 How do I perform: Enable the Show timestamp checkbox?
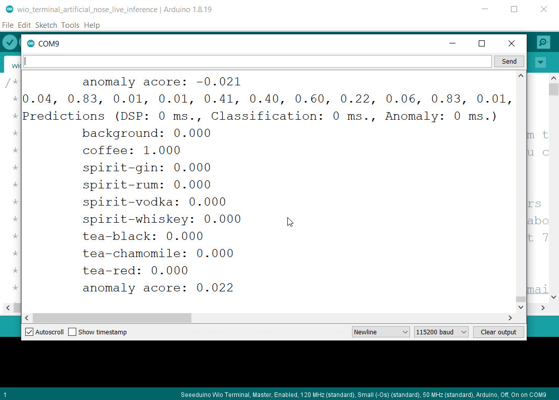(x=72, y=332)
